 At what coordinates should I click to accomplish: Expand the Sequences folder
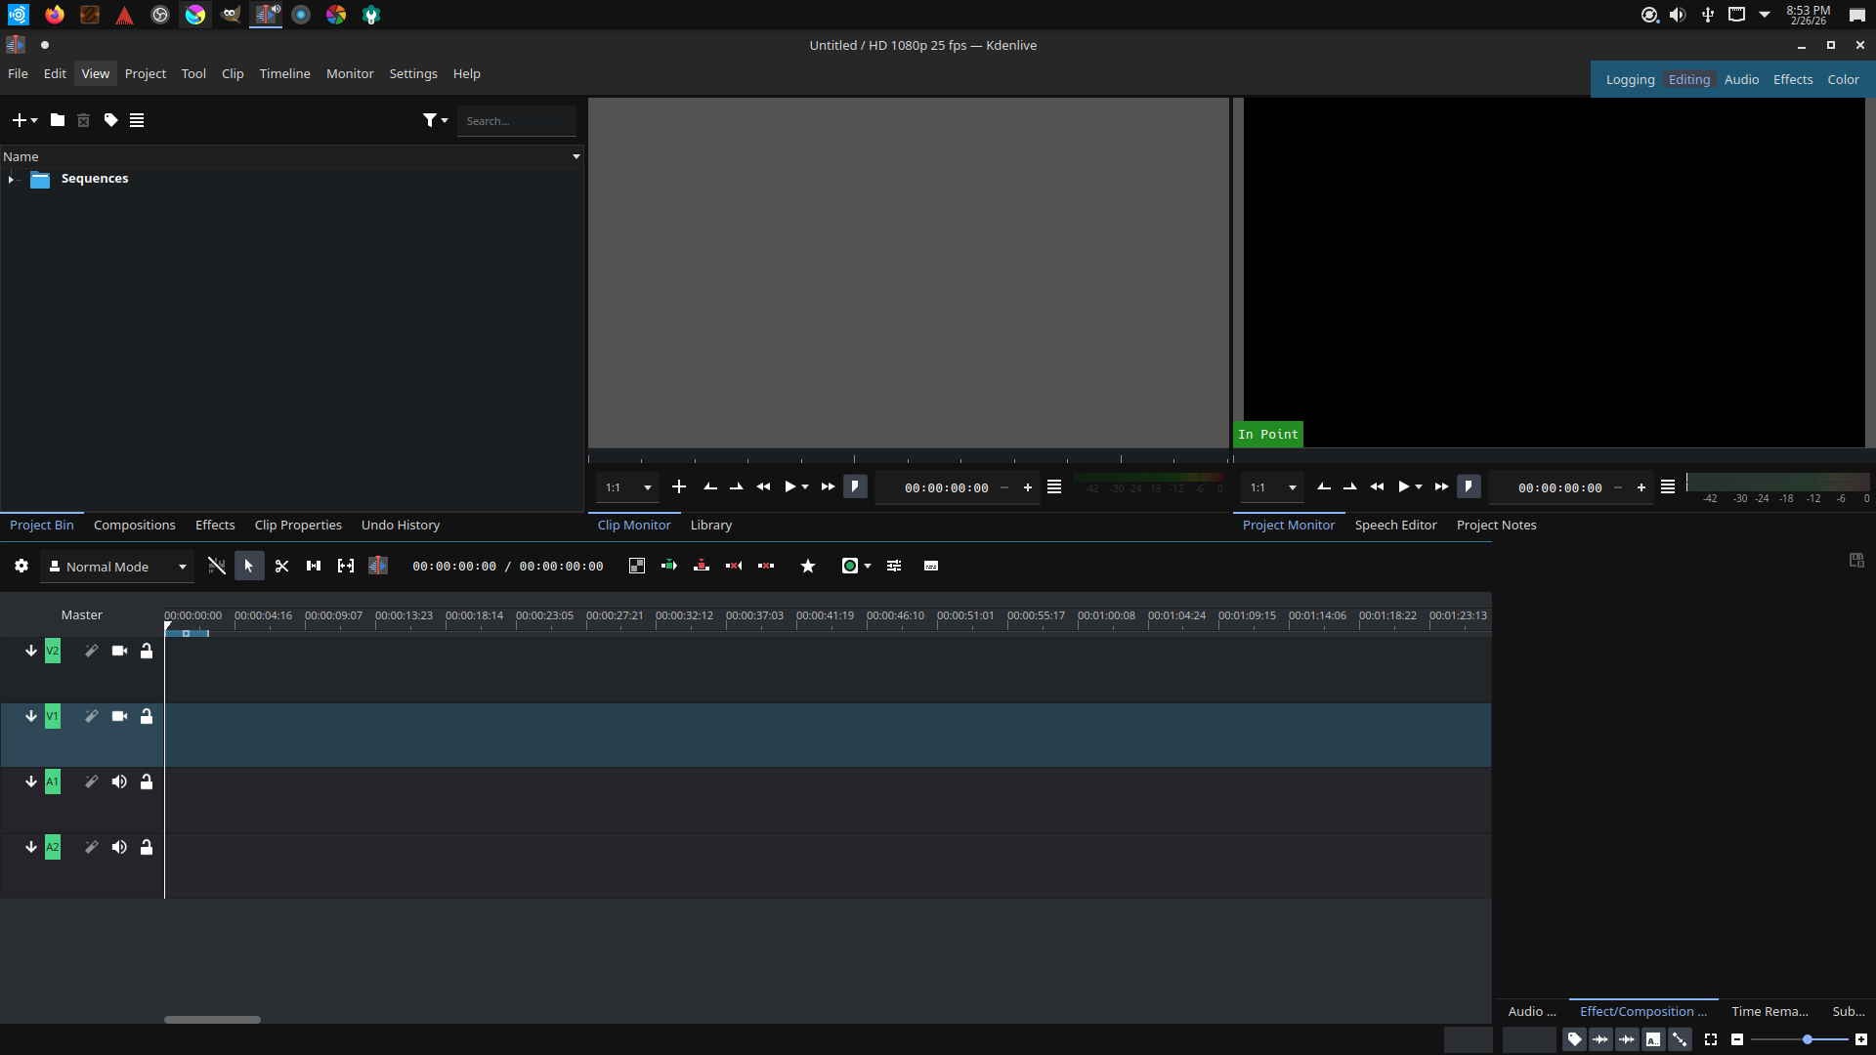point(11,180)
